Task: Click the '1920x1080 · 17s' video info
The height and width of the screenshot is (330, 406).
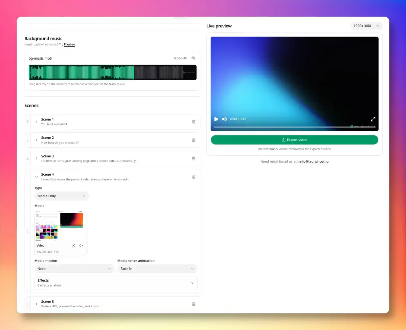Action: pyautogui.click(x=48, y=252)
